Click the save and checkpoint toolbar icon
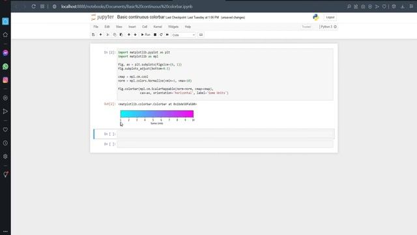 point(93,35)
